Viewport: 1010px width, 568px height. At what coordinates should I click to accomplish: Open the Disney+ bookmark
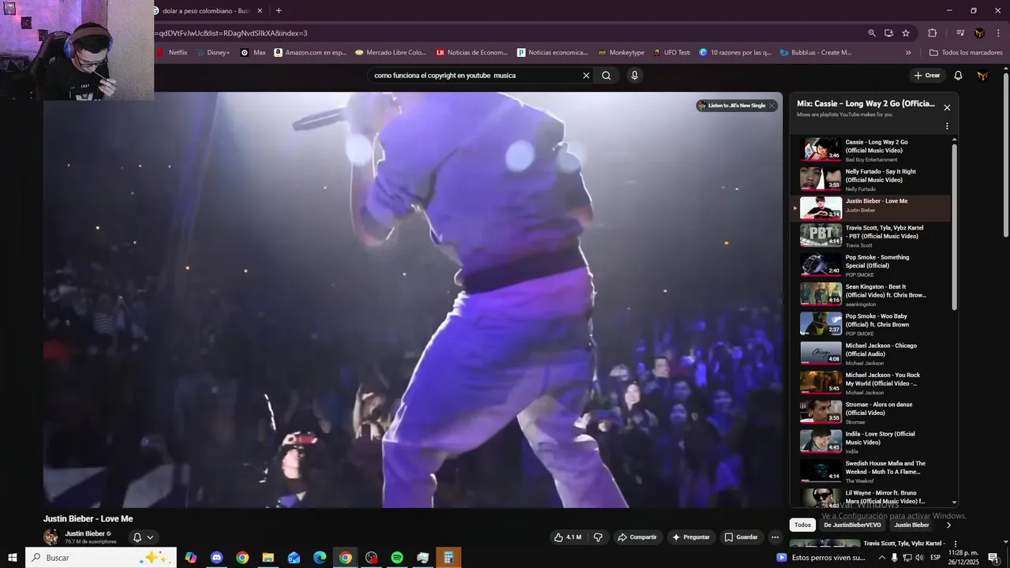[213, 53]
